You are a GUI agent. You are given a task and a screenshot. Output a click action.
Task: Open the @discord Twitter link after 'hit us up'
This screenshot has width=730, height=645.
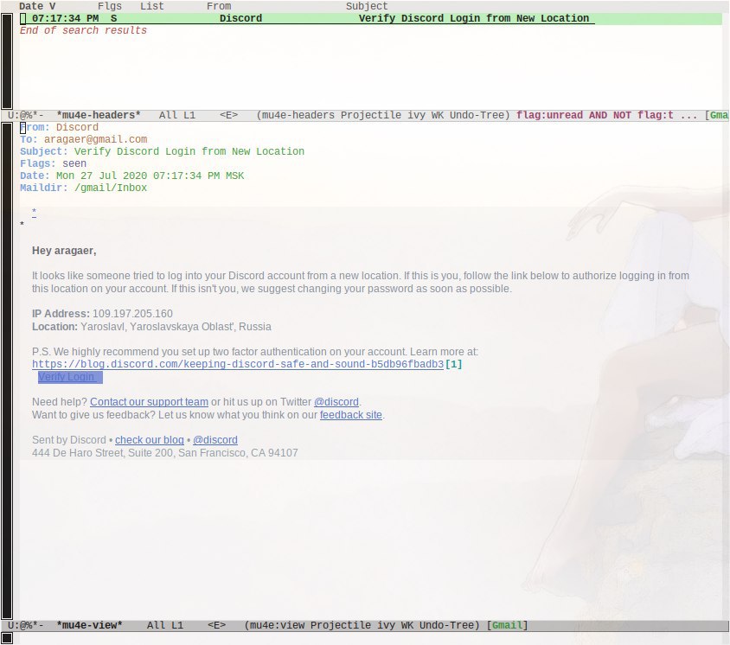(x=336, y=402)
